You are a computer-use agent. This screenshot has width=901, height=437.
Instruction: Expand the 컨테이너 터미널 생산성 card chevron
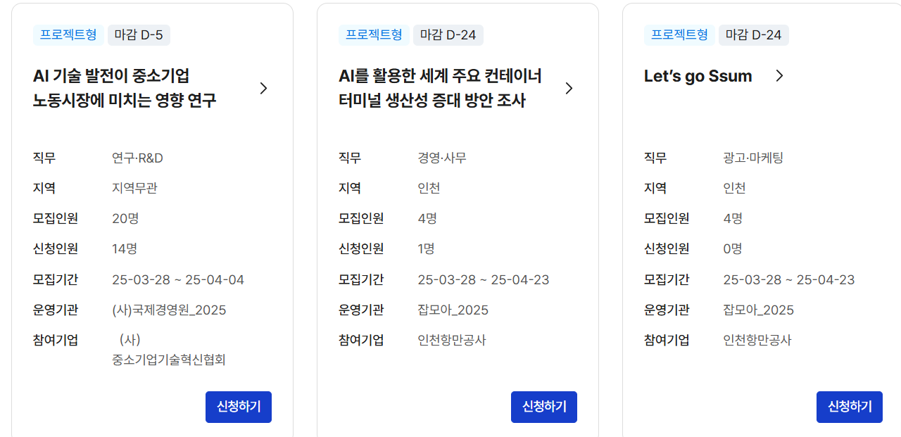coord(569,88)
